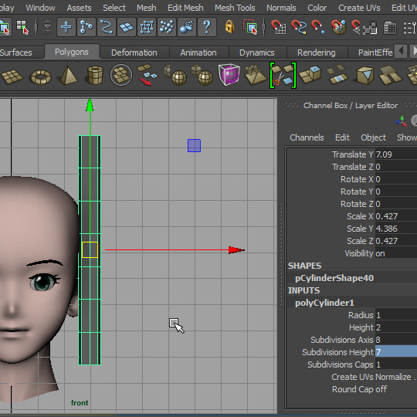417x417 pixels.
Task: Expand the polyCylinder1 input node
Action: click(324, 303)
